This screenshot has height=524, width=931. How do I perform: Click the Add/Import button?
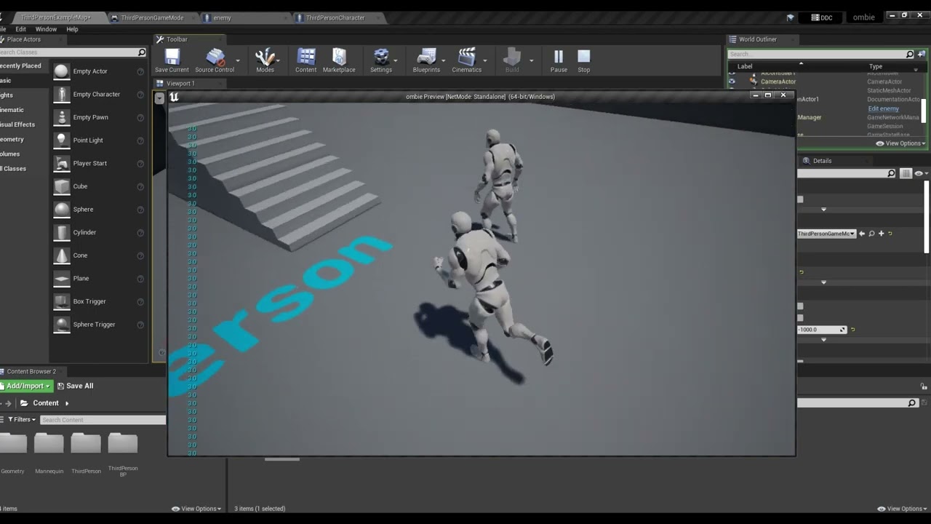click(25, 386)
